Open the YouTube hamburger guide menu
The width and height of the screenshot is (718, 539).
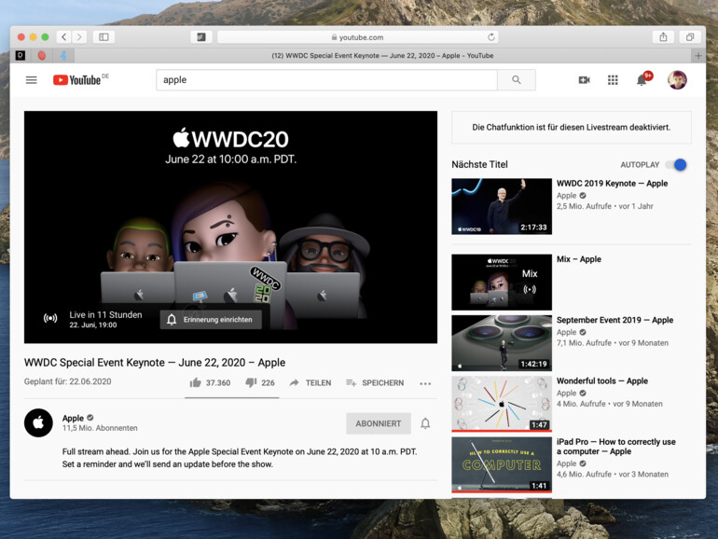pos(31,80)
